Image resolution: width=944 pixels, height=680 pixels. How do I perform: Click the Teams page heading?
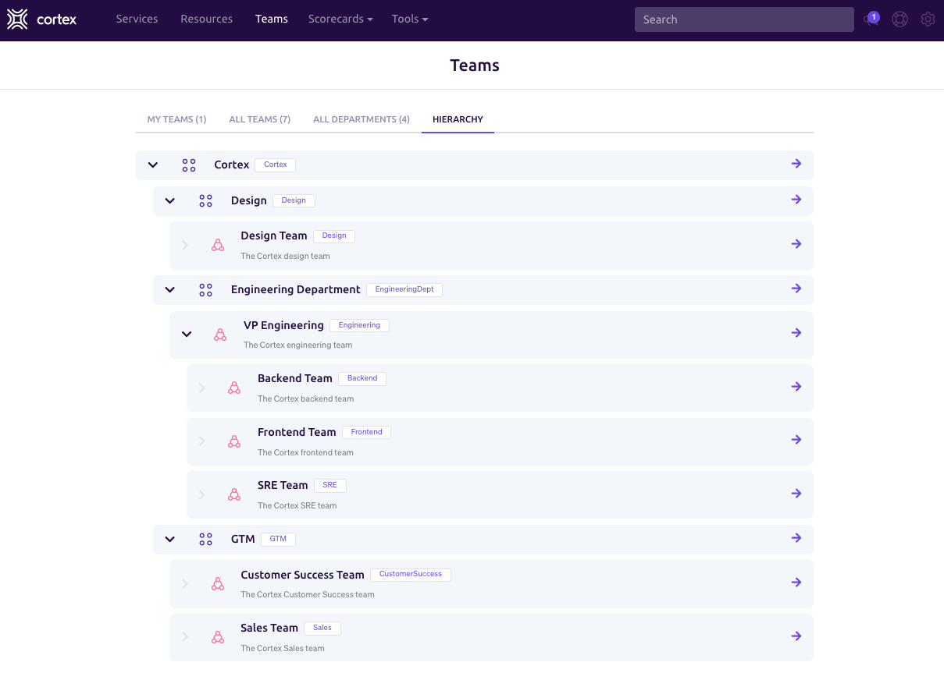(x=475, y=66)
